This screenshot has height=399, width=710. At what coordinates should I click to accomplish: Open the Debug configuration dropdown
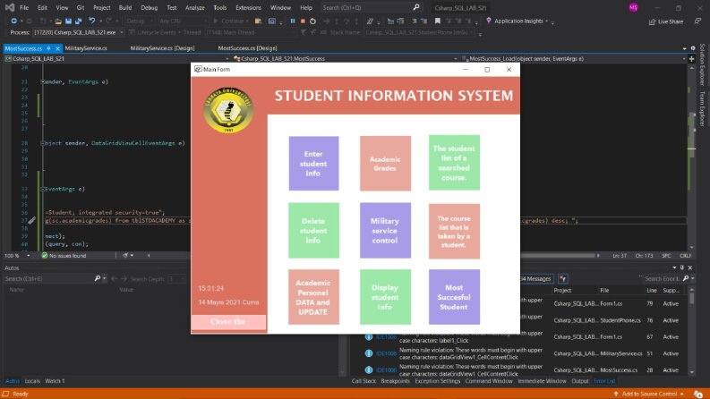tap(138, 21)
